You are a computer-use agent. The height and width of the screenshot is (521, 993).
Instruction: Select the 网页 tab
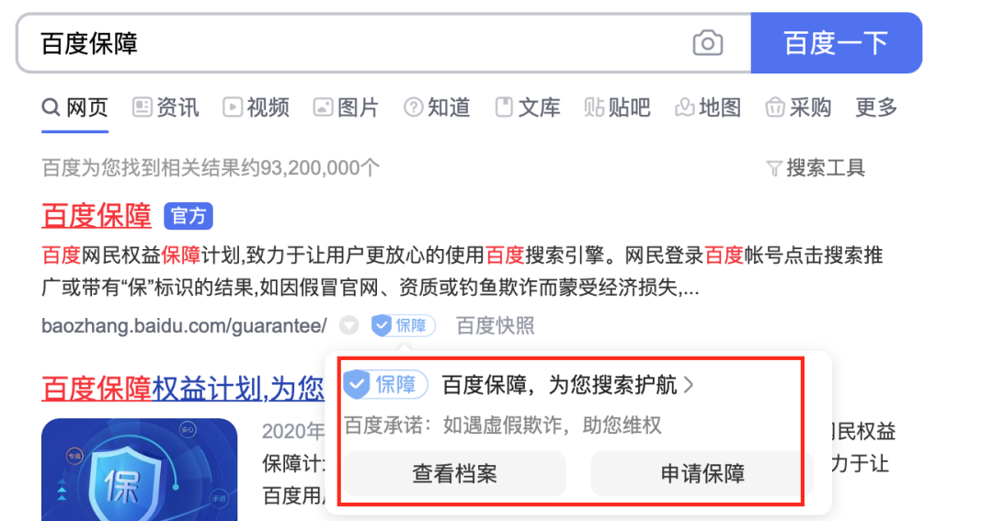tap(74, 108)
